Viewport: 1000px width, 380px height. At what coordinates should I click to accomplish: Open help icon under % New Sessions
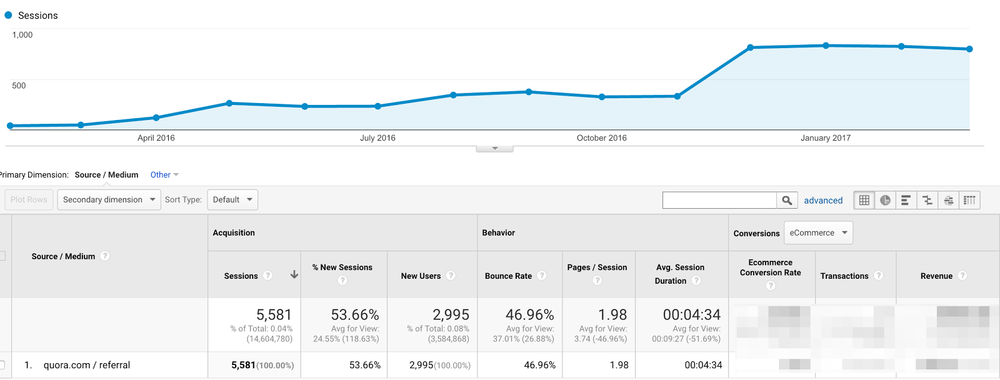[342, 280]
